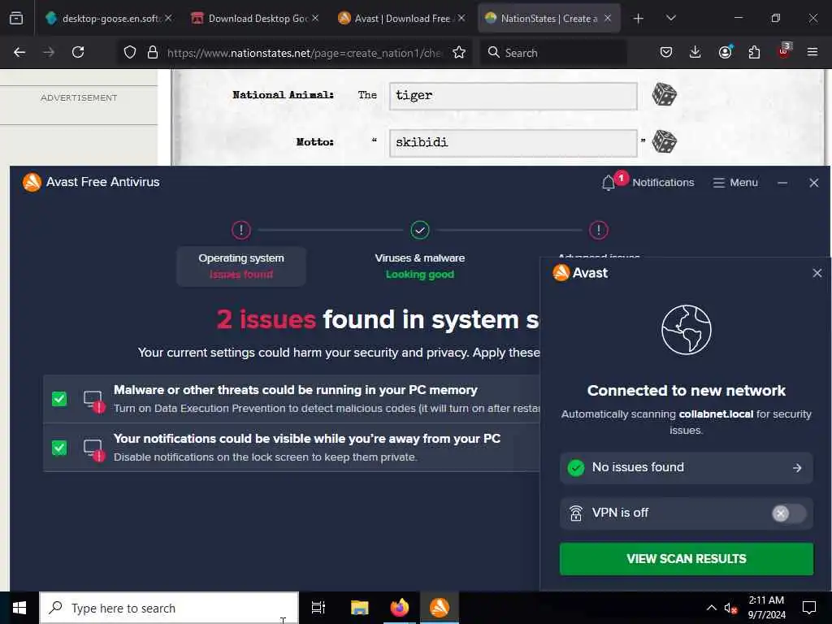Switch to the Download Desktop Goose tab
The height and width of the screenshot is (624, 832).
(254, 18)
